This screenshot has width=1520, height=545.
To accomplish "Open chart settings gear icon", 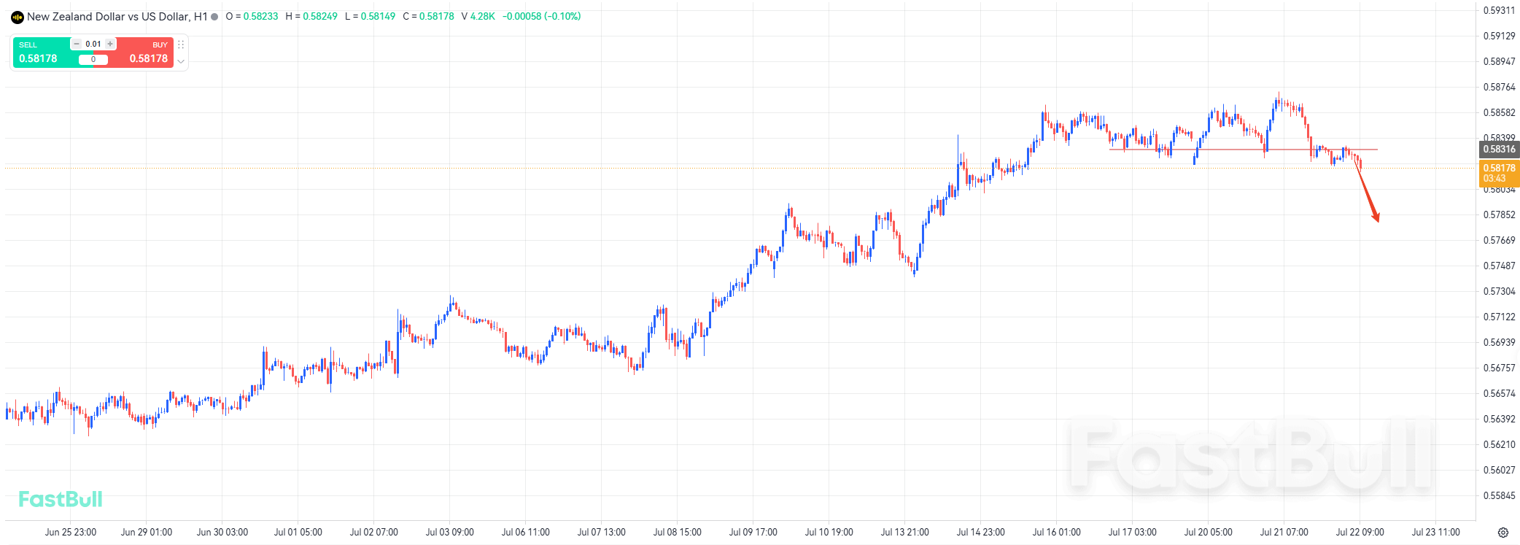I will [1502, 533].
